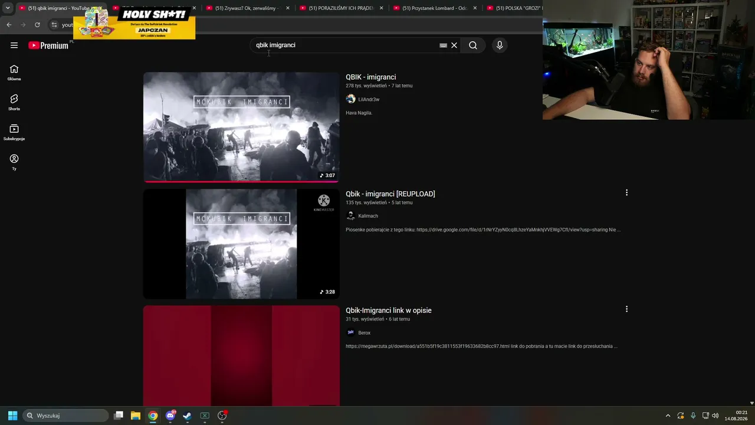Expand the Chrome tab search dropdown
Image resolution: width=755 pixels, height=425 pixels.
(x=8, y=8)
